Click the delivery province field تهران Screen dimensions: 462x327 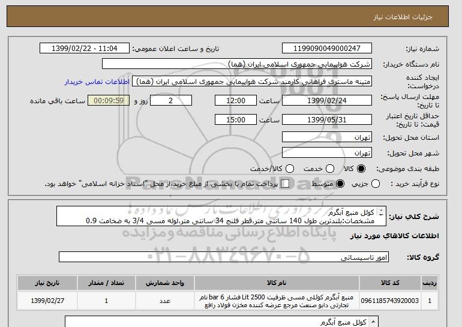[327, 137]
